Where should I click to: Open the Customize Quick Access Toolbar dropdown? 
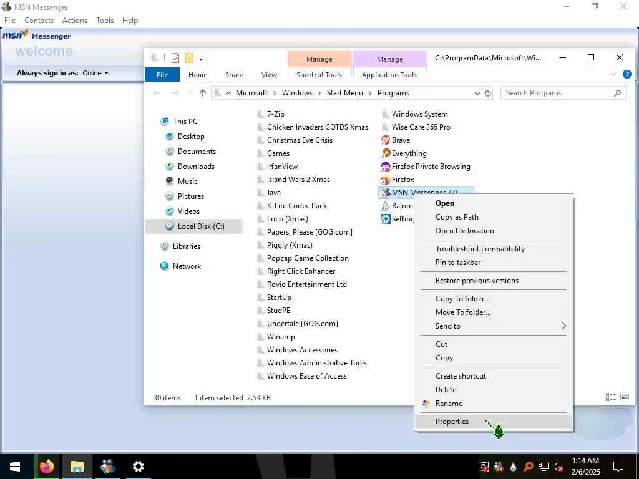tap(200, 59)
